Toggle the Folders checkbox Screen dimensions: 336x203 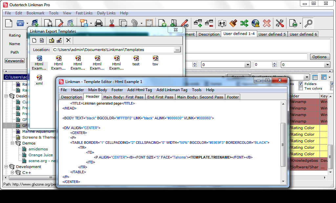click(301, 84)
